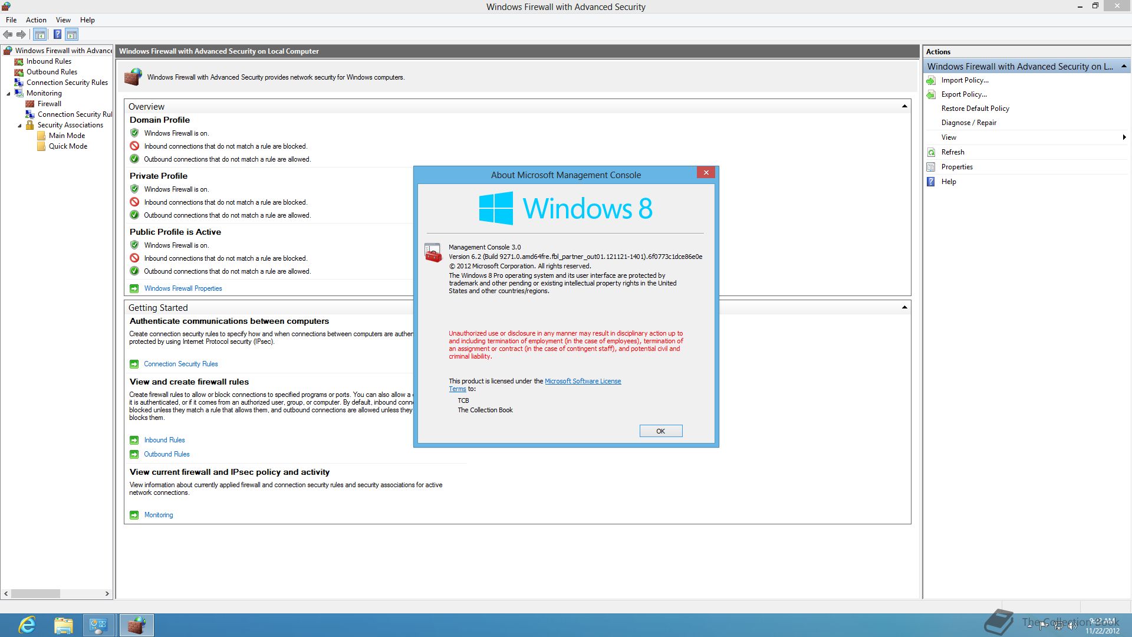Open the Microsoft Software License Terms link
This screenshot has width=1132, height=637.
[583, 381]
